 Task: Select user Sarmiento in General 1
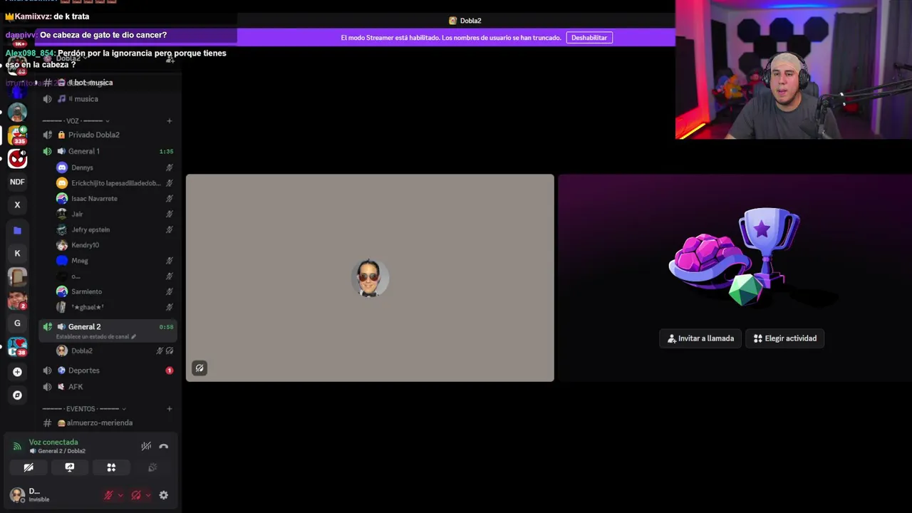pos(114,291)
